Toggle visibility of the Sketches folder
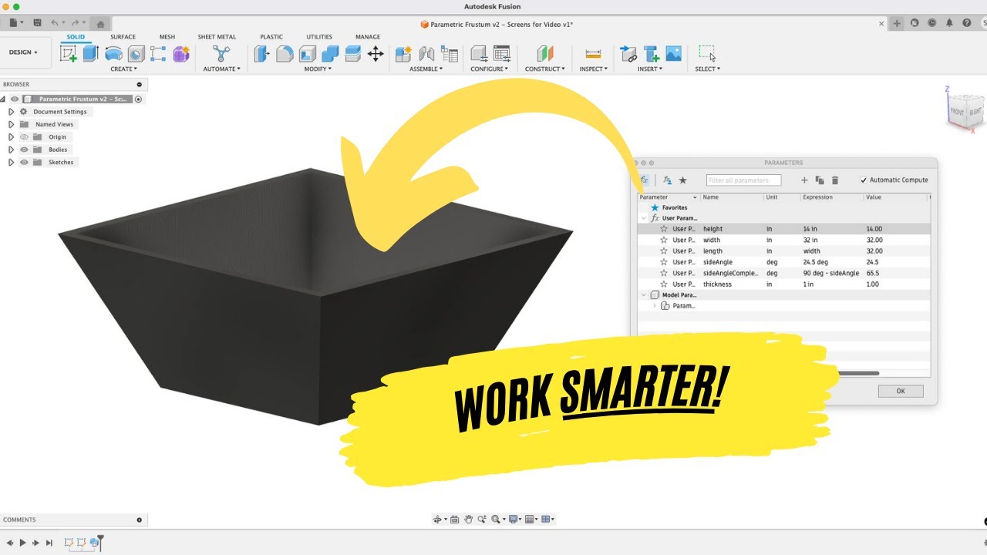Screen dimensions: 987x555 (x=24, y=162)
